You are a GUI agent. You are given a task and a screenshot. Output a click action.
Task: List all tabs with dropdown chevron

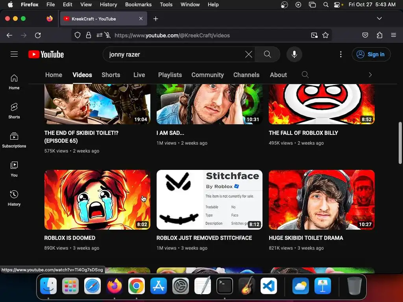(379, 18)
